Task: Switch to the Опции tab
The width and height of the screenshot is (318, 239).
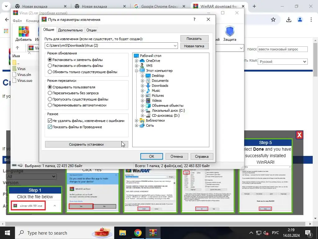Action: coord(91,30)
